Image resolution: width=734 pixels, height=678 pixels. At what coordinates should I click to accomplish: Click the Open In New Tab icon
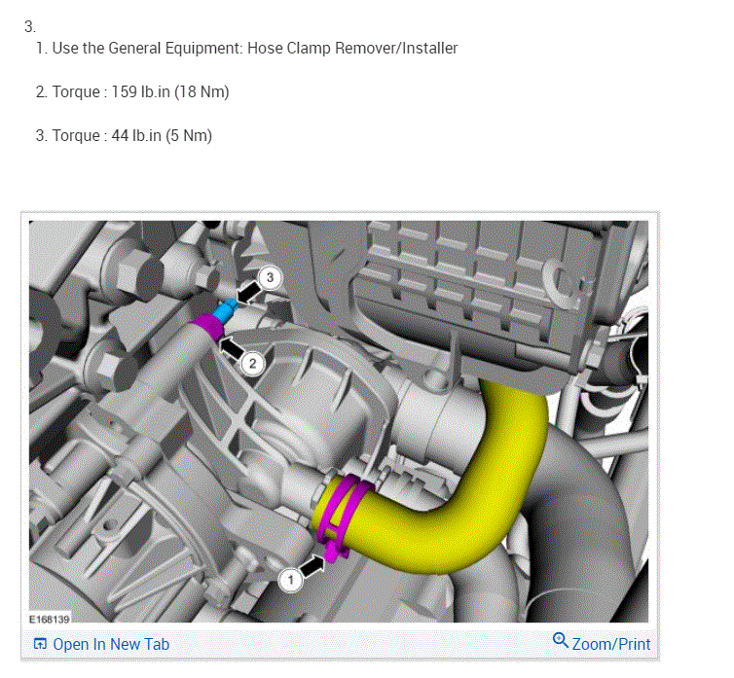pyautogui.click(x=40, y=644)
